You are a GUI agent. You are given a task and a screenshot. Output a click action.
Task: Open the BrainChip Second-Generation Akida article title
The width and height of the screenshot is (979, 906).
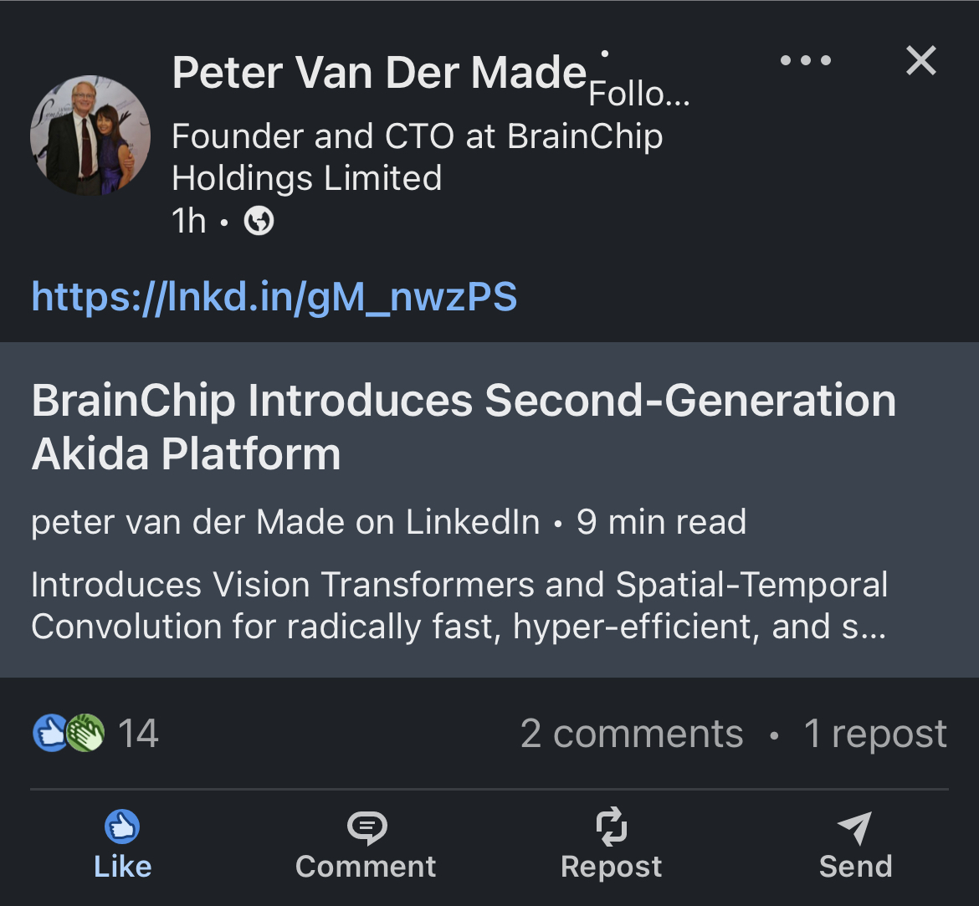464,427
